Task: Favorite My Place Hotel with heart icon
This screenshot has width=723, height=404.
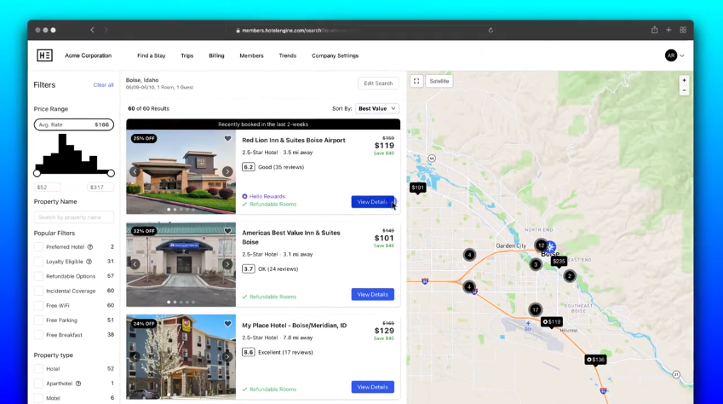Action: (227, 324)
